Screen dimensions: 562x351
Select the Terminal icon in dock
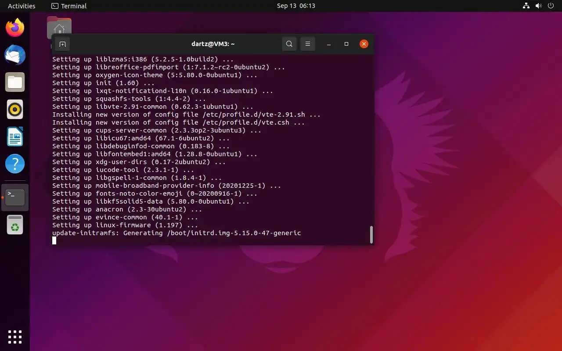15,197
